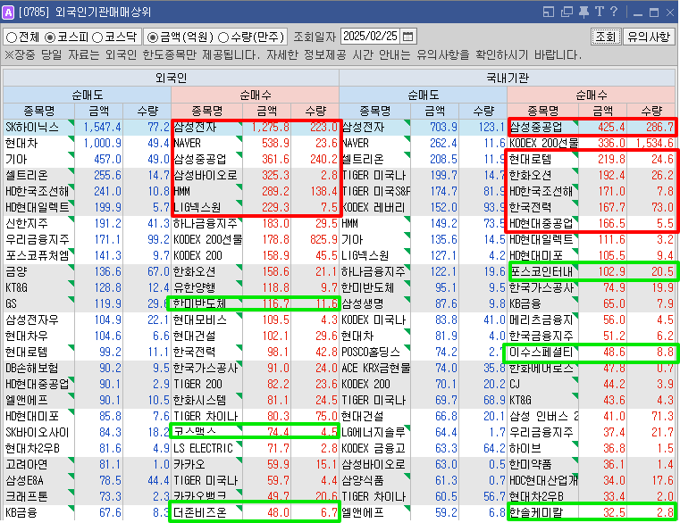Open the question mark help icon

(x=614, y=12)
